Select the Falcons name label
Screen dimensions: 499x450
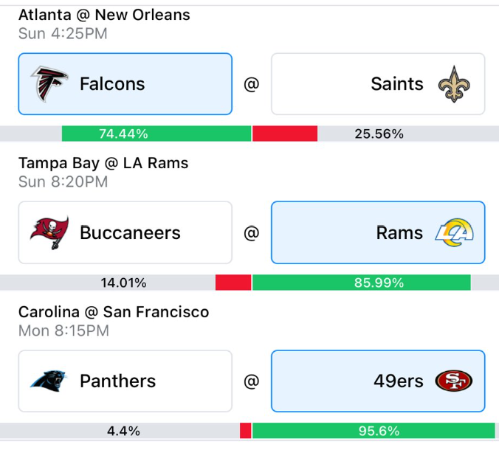point(112,84)
